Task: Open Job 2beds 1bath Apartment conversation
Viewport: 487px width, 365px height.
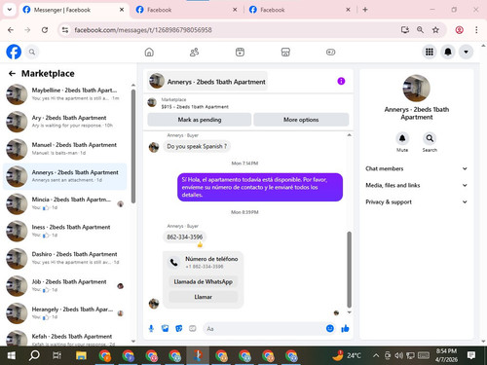Action: coord(65,285)
